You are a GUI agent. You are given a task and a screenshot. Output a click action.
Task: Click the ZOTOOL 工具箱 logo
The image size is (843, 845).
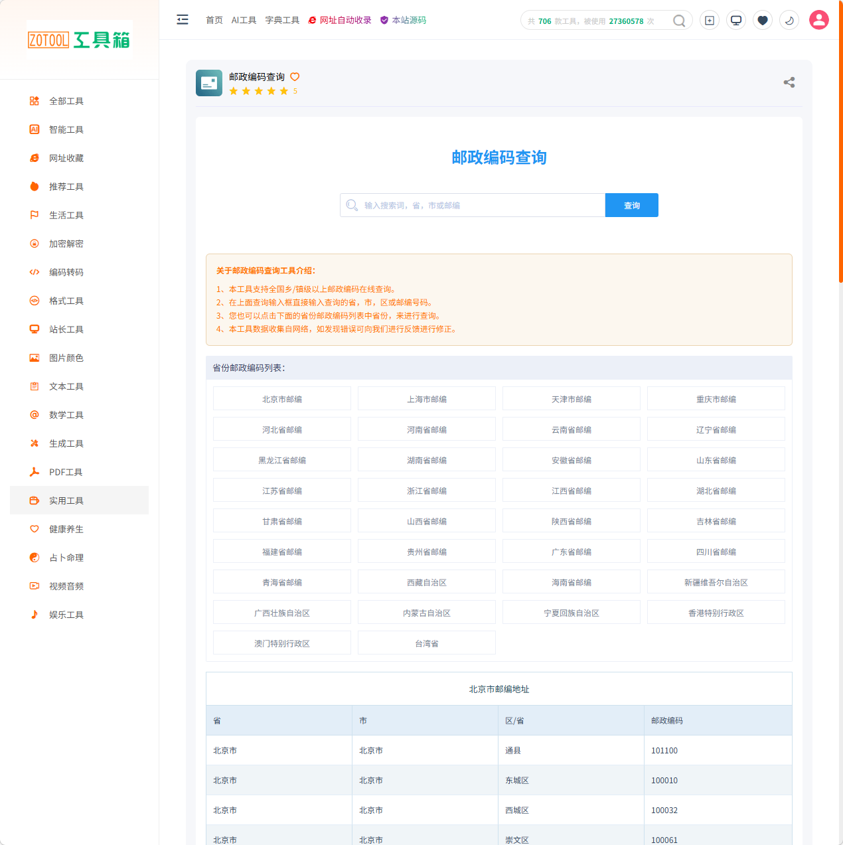click(79, 39)
